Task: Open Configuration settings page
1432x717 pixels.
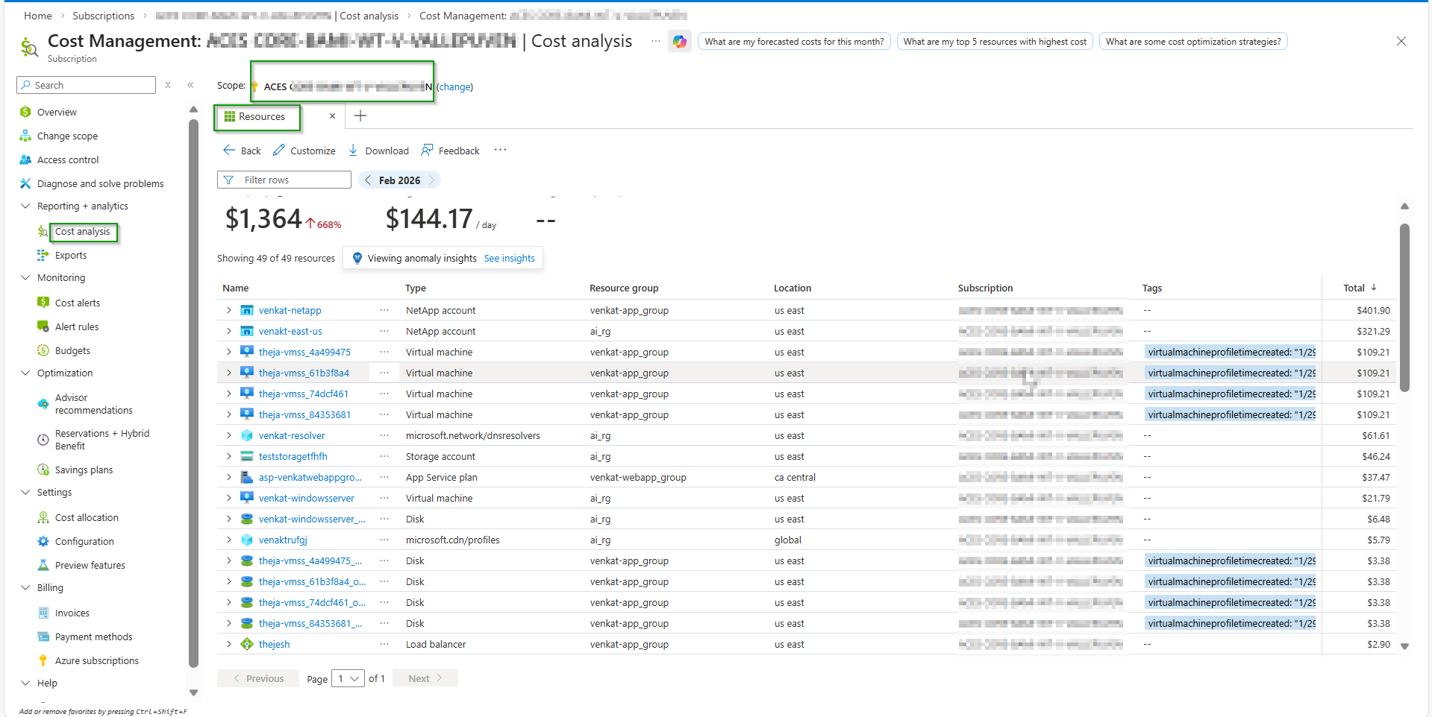Action: click(x=84, y=542)
